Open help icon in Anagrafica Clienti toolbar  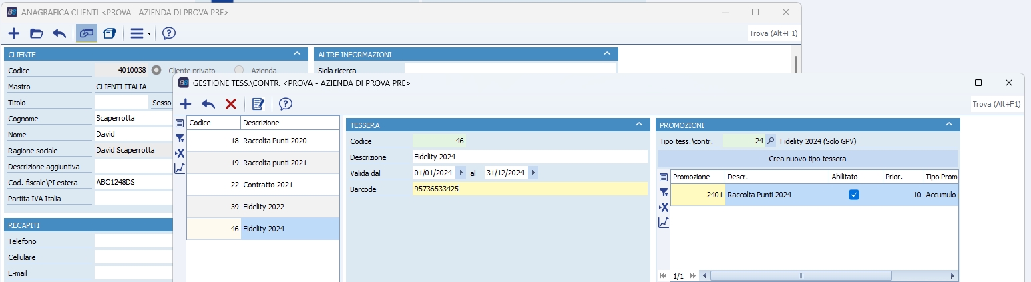pyautogui.click(x=169, y=33)
